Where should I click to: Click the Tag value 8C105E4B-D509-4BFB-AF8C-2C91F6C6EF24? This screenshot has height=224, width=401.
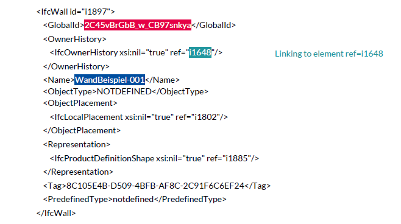point(155,186)
